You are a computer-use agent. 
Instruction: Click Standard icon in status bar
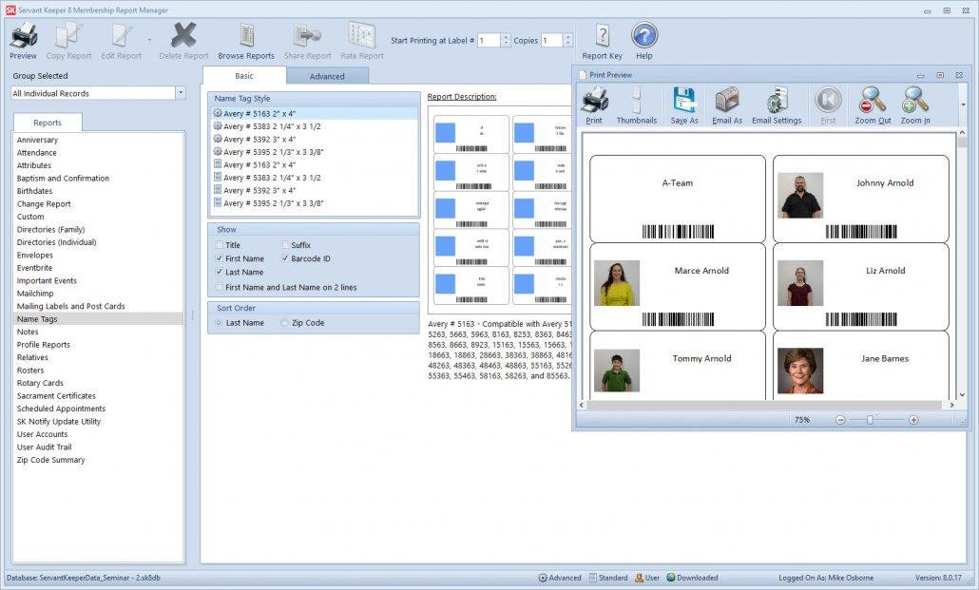(x=593, y=579)
